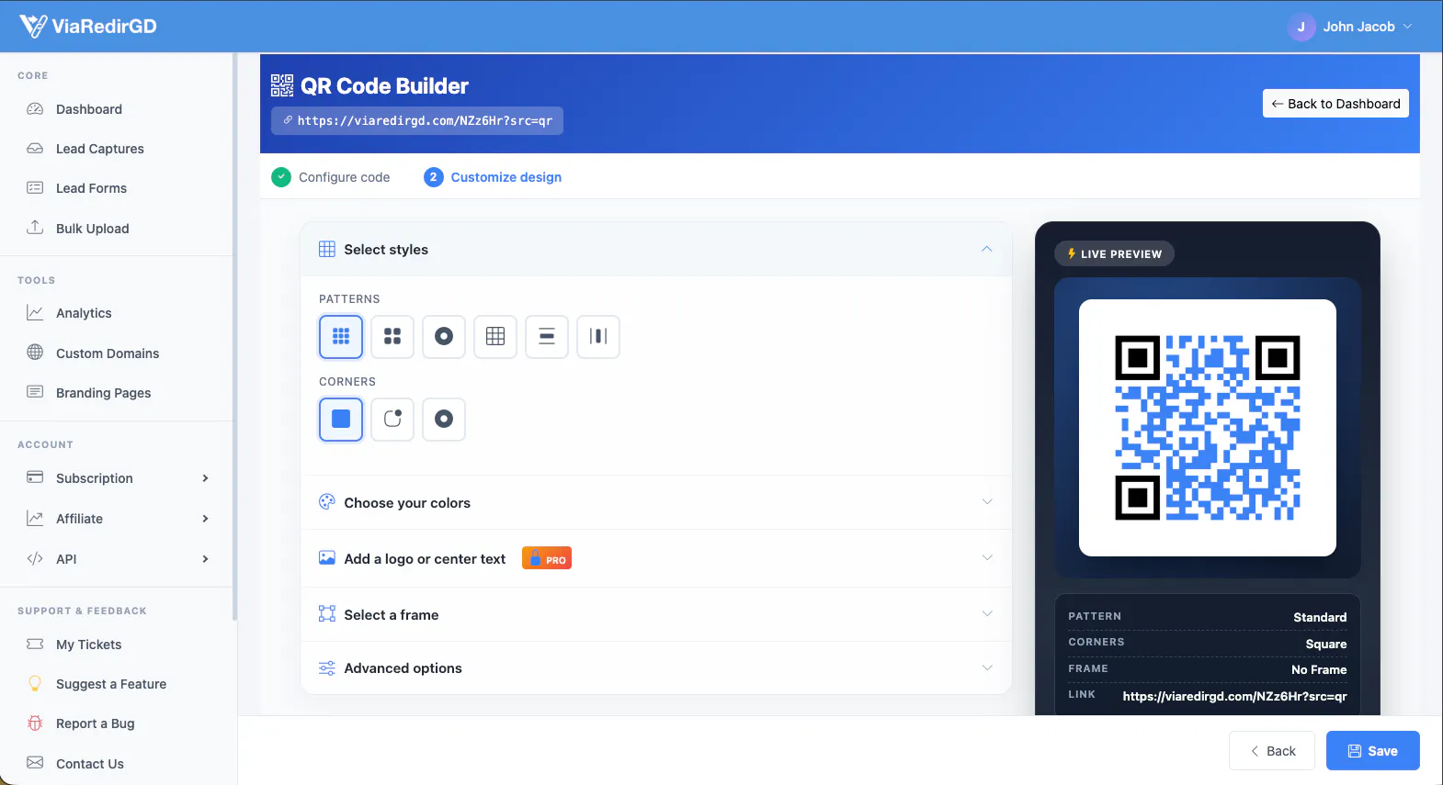Click the LIVE PREVIEW badge
1443x785 pixels.
coord(1114,253)
